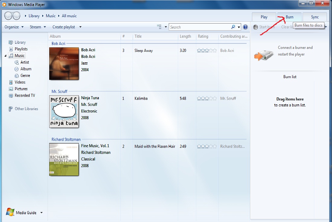Open the Library icon in sidebar

[11, 42]
